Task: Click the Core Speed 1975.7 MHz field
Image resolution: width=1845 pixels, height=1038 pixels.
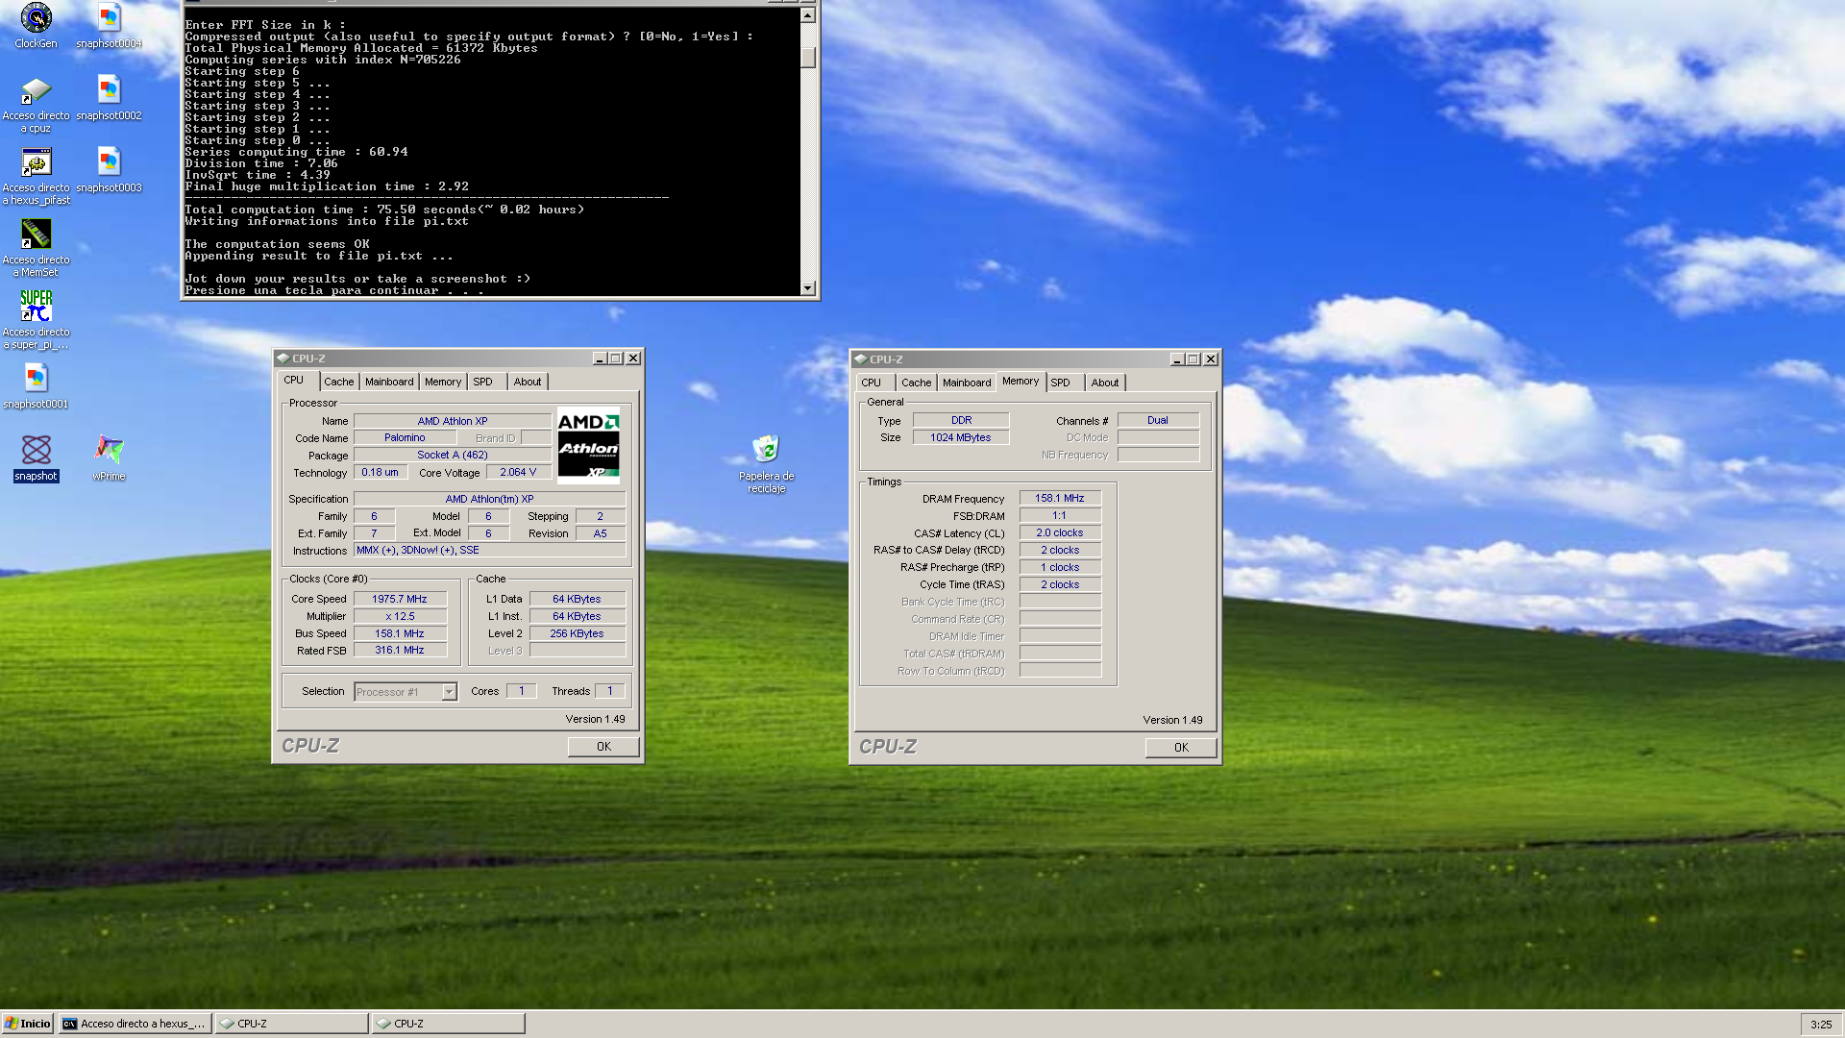Action: click(x=400, y=599)
